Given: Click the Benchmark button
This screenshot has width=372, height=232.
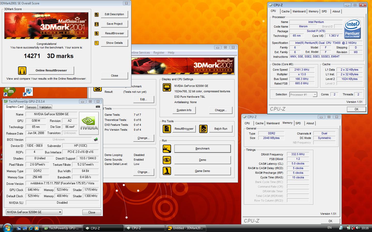Looking at the screenshot, I should click(x=203, y=149).
